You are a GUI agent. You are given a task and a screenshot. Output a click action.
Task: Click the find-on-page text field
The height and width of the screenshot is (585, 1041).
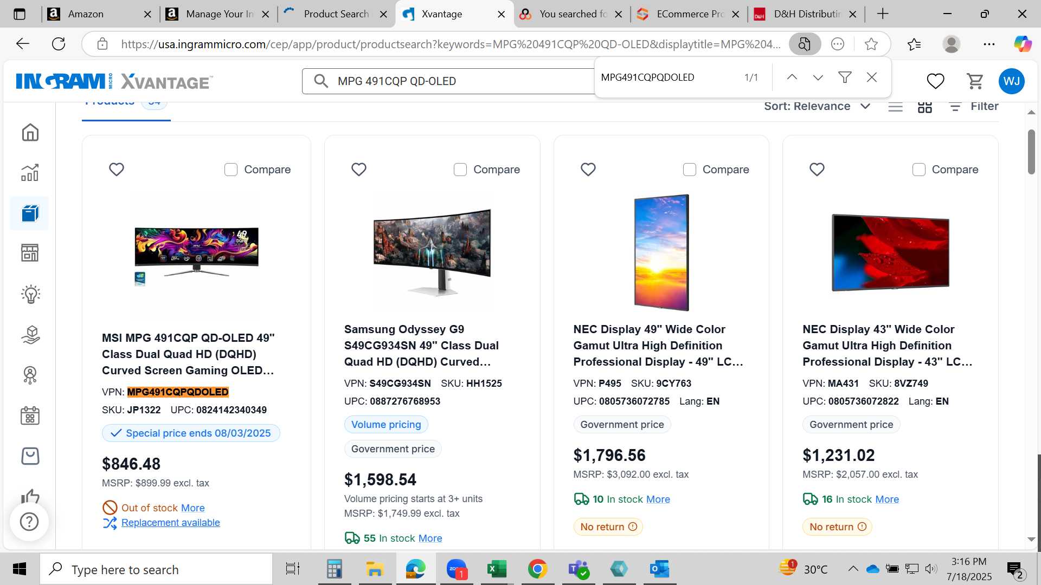click(667, 77)
